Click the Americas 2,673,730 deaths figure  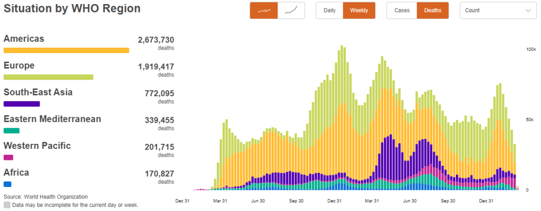156,40
